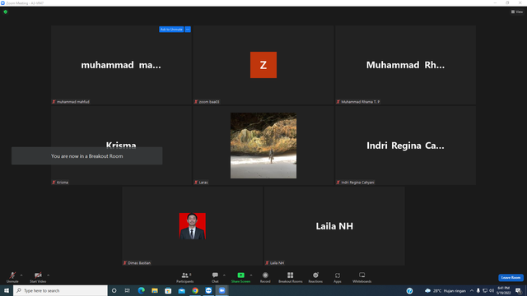Select the Laila NH video tile
This screenshot has height=296, width=527.
pyautogui.click(x=334, y=226)
